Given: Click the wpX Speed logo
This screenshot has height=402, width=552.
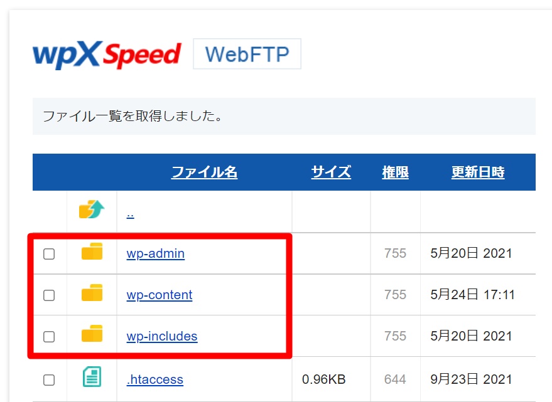Looking at the screenshot, I should pos(107,55).
